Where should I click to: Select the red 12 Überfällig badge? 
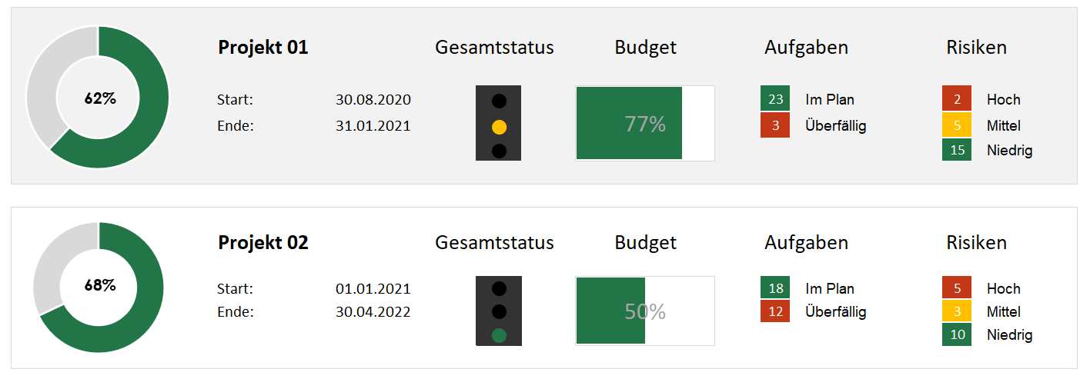coord(775,311)
